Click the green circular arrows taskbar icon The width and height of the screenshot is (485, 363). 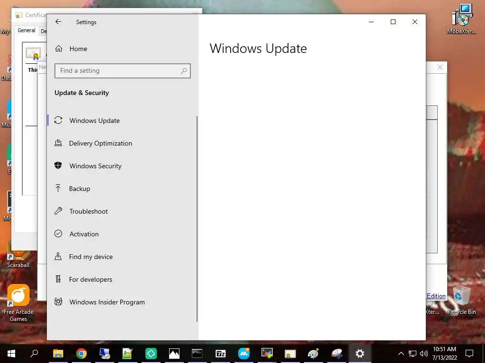click(151, 354)
